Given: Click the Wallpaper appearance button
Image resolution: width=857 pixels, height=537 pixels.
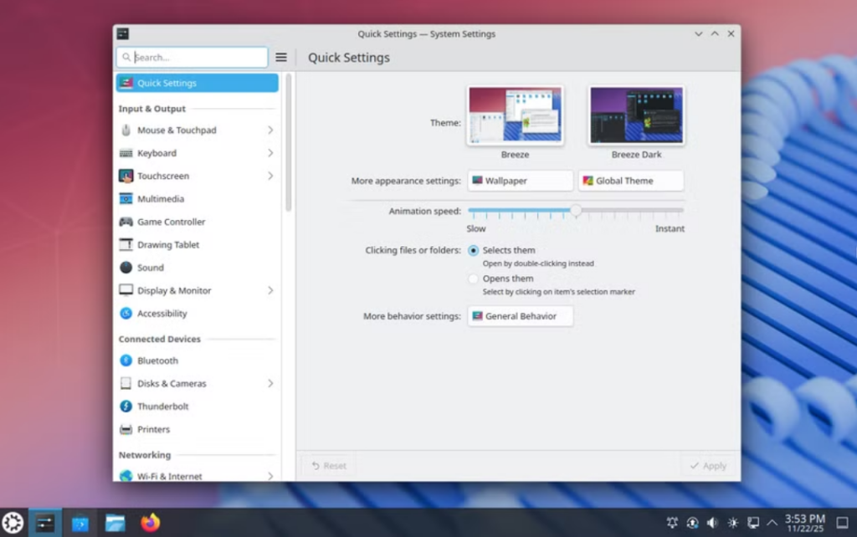Looking at the screenshot, I should pos(520,180).
